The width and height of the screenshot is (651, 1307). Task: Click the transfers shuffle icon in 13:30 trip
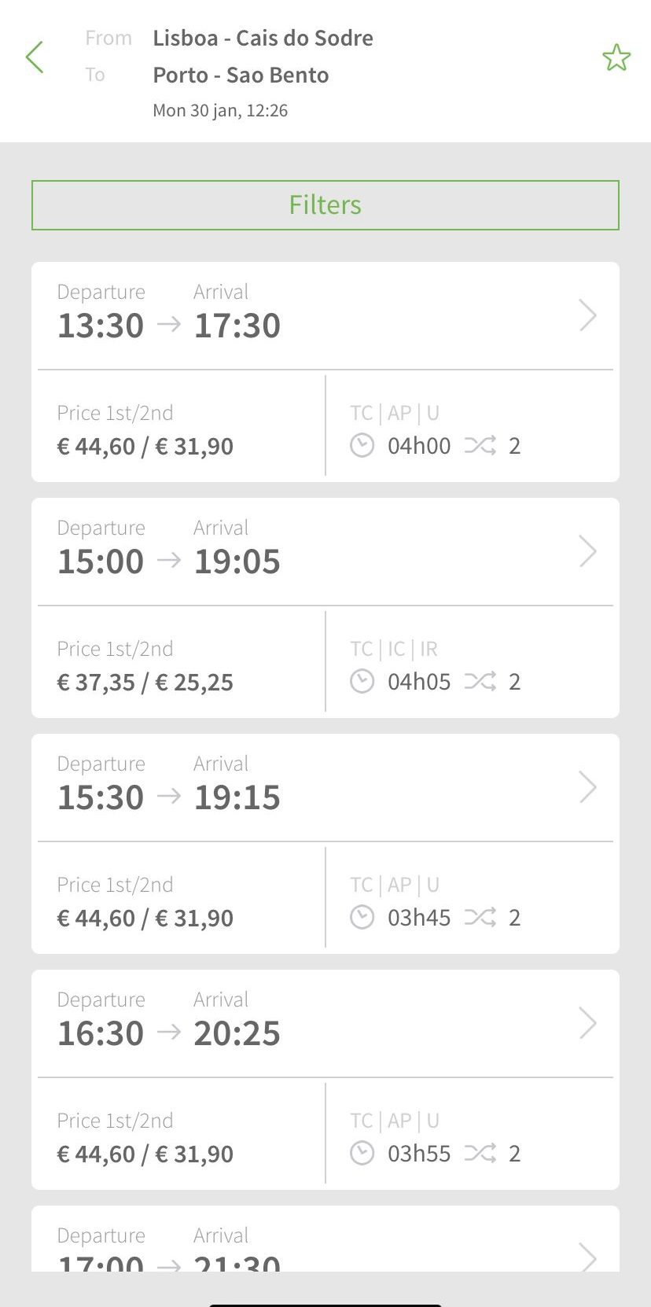click(x=480, y=446)
